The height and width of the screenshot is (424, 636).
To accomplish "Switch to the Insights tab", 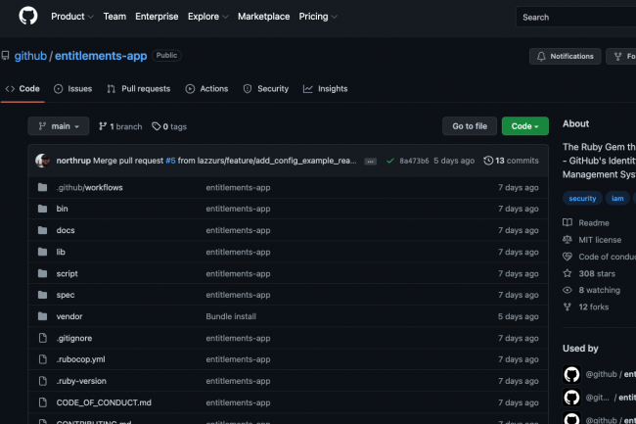I will point(325,89).
